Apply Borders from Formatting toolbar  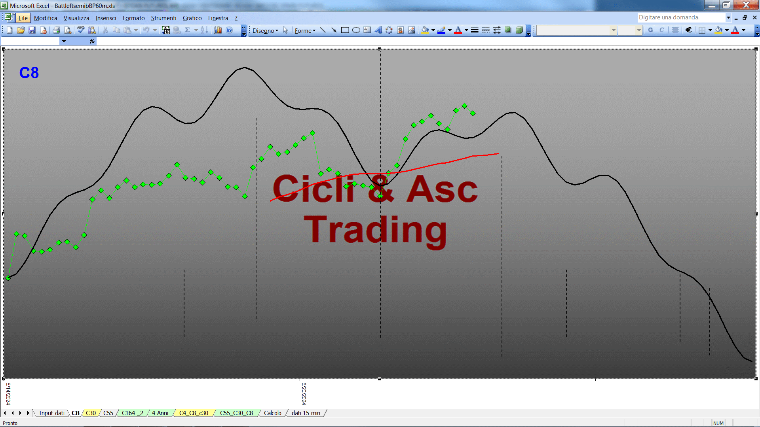[x=702, y=30]
